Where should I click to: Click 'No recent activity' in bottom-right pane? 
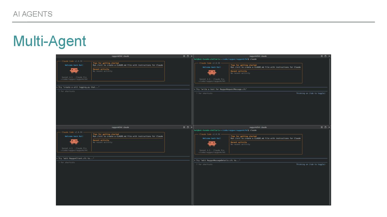click(240, 144)
